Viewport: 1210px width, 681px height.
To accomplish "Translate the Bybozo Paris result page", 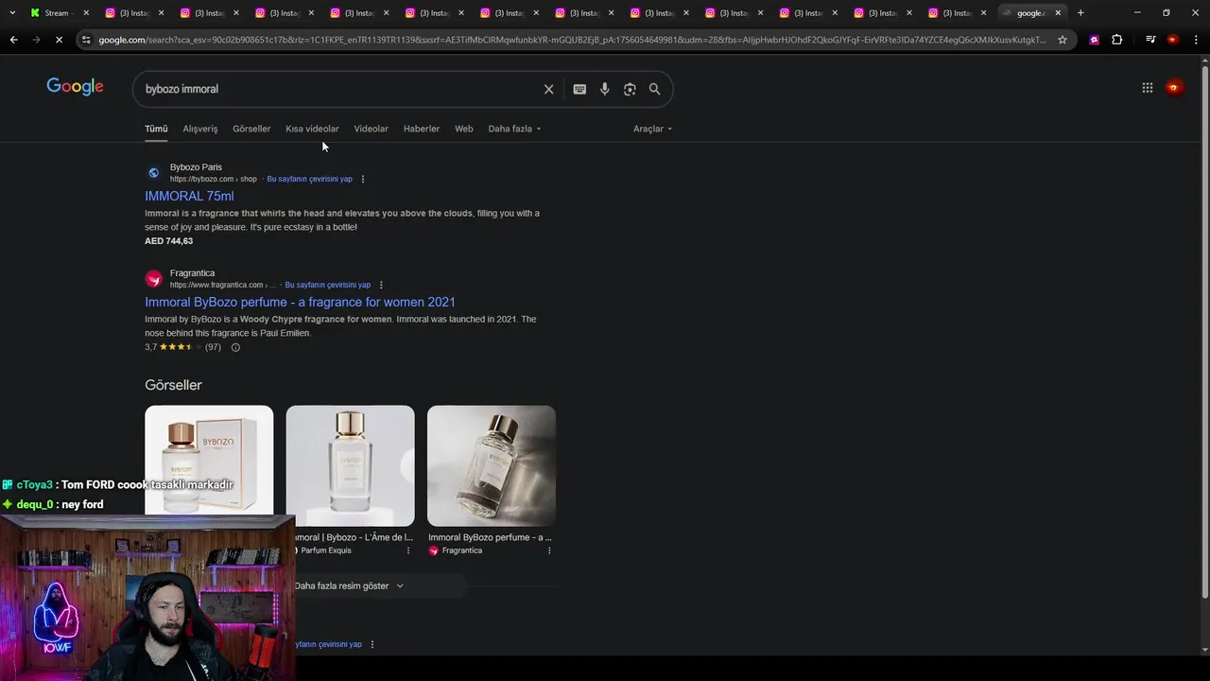I will pos(309,179).
